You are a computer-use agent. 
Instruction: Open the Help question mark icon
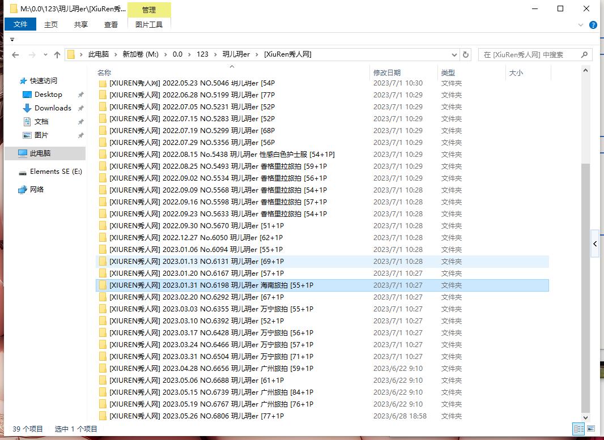593,25
